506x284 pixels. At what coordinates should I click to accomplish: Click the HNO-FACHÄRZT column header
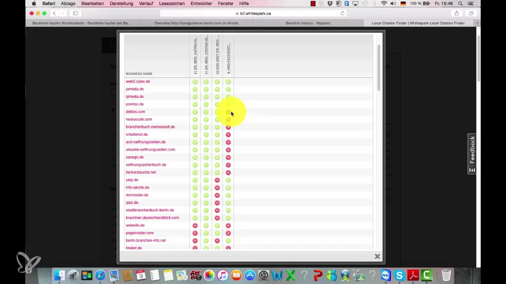[x=228, y=58]
